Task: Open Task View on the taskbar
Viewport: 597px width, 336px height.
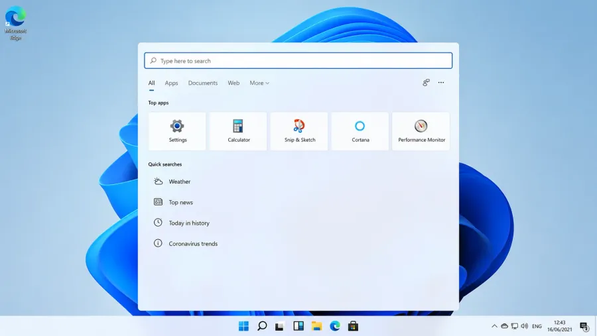Action: (280, 326)
